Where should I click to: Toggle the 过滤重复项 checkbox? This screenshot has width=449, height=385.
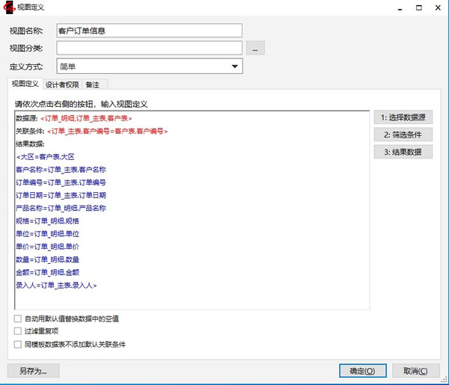coord(17,332)
